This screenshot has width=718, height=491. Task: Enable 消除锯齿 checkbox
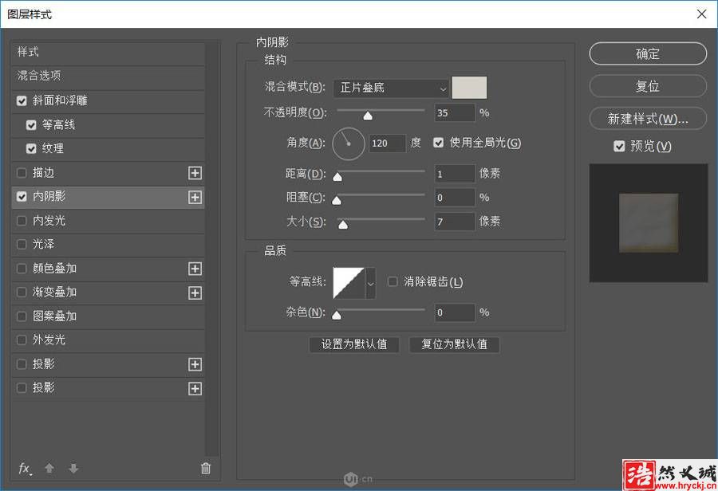393,281
